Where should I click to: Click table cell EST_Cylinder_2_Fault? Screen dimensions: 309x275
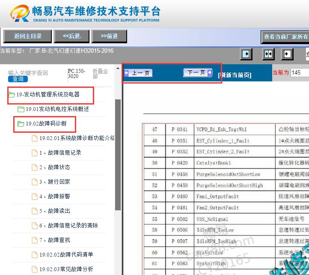(x=235, y=152)
